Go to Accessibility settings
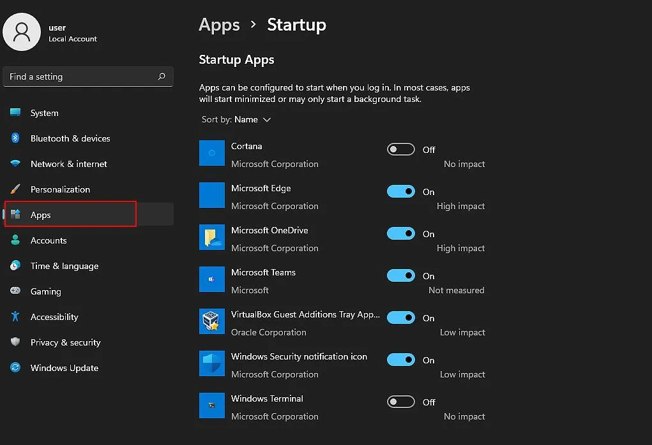 pos(88,317)
